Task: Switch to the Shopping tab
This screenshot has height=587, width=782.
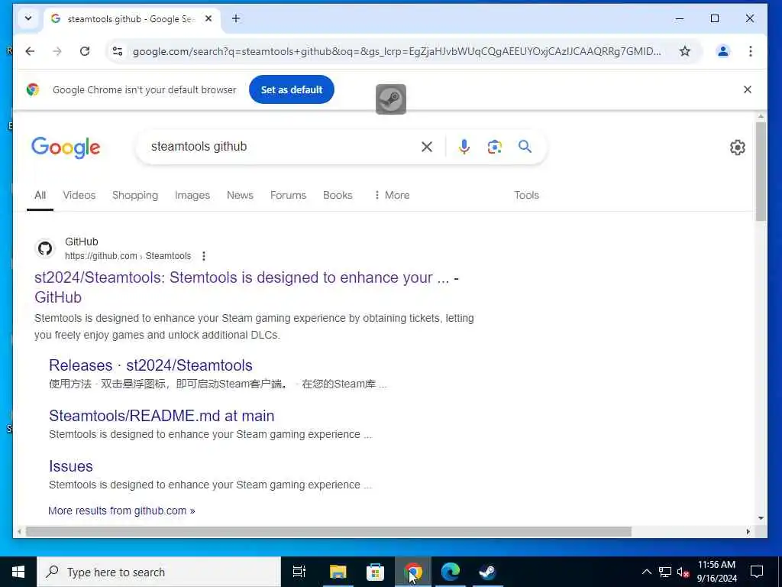Action: click(134, 195)
